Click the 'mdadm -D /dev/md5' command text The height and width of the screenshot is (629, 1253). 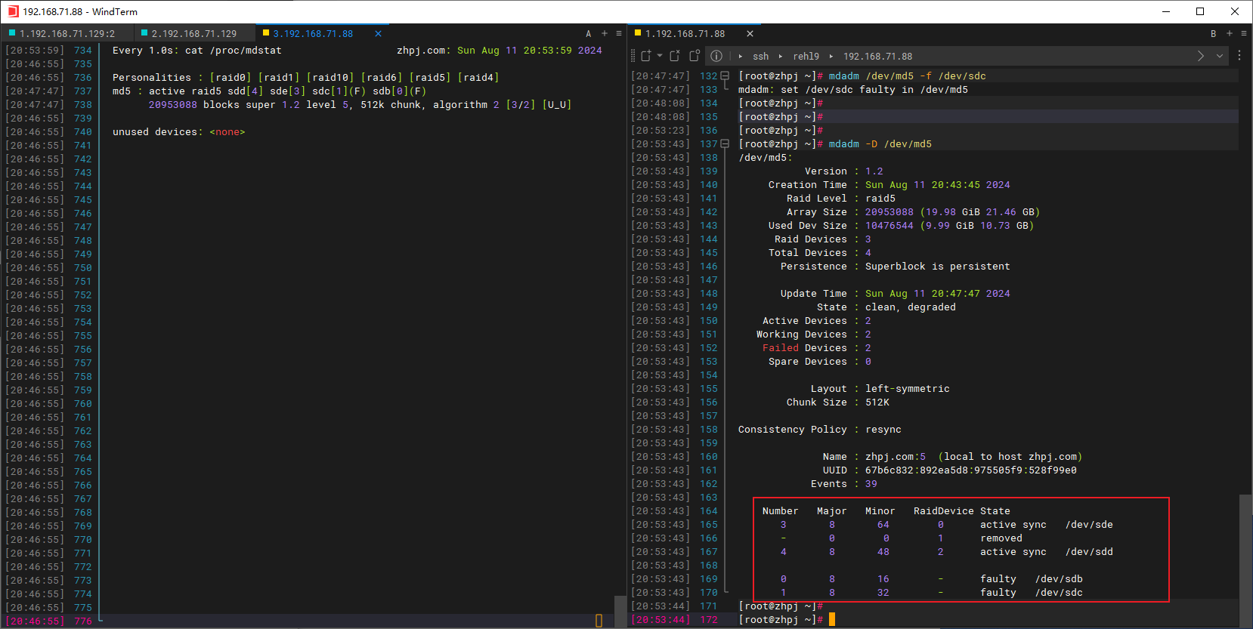click(880, 143)
